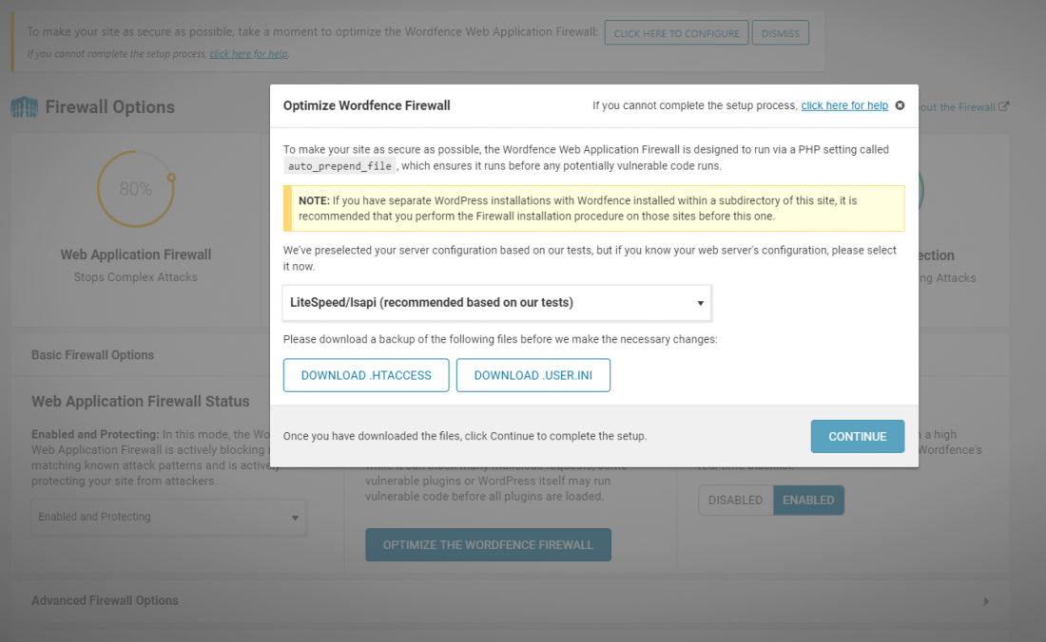The image size is (1046, 642).
Task: Select the Basic Firewall Options section header
Action: point(93,355)
